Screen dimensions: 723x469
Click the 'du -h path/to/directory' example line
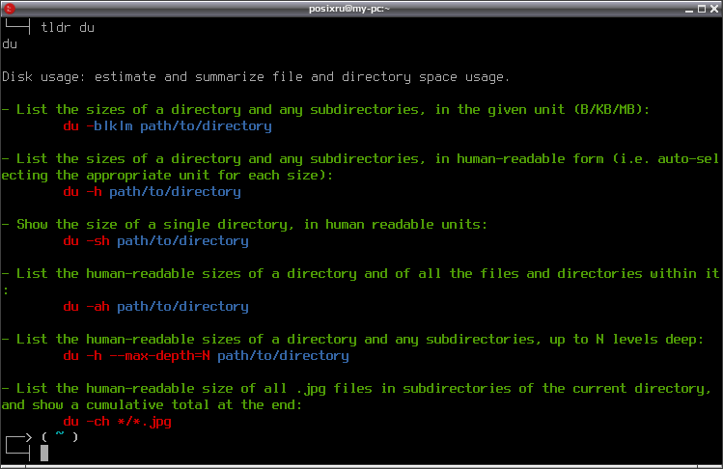tap(153, 191)
